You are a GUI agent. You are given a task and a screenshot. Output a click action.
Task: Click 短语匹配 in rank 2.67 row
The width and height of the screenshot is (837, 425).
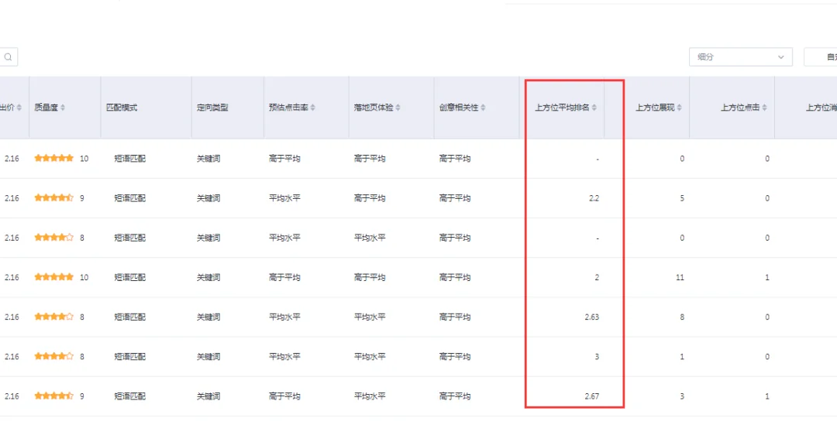pos(129,396)
